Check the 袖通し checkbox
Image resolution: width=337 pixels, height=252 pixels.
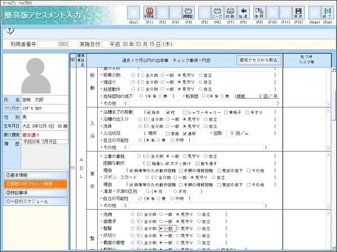tap(148, 164)
